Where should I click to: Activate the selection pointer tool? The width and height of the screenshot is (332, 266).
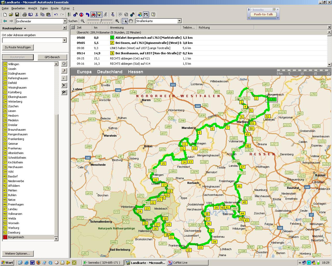125,21
